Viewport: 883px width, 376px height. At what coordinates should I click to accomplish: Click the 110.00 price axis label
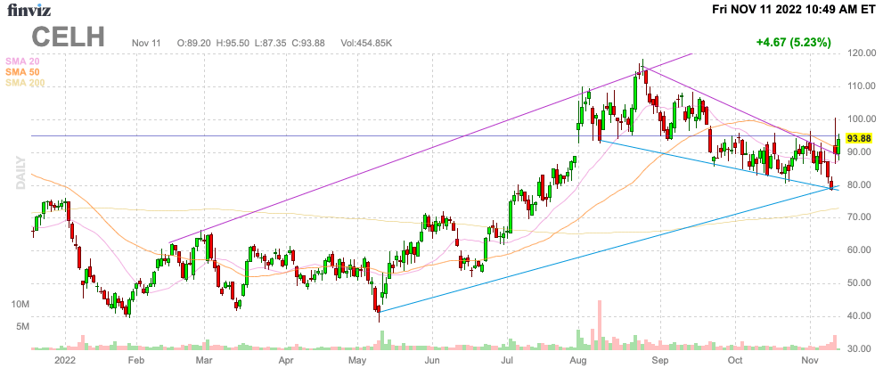(x=862, y=86)
